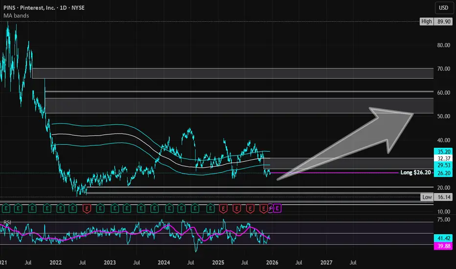Screen dimensions: 456x269
Task: Click the 75.00 RSI axis label
Action: [x=443, y=220]
